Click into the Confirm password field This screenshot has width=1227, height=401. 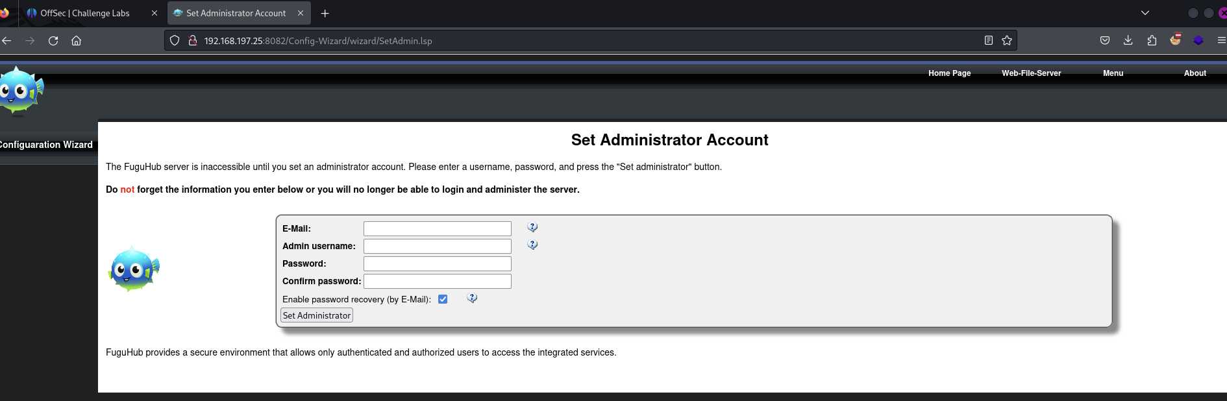coord(437,281)
